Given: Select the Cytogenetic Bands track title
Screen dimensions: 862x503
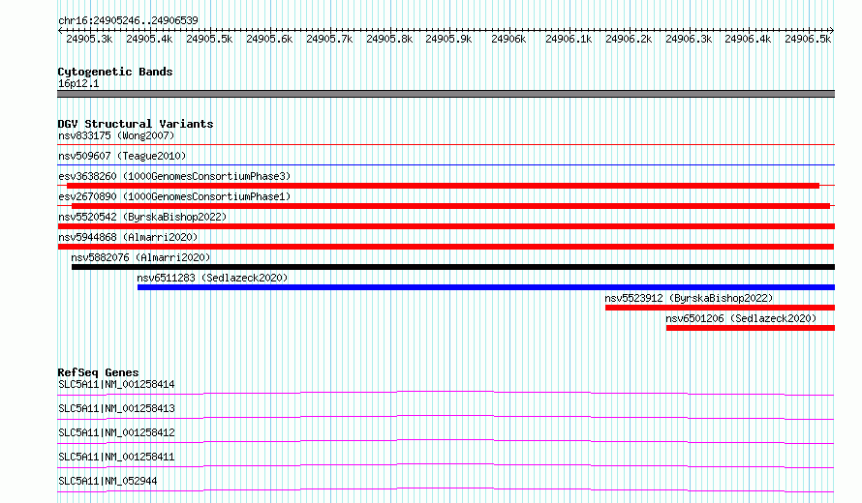Looking at the screenshot, I should [115, 72].
